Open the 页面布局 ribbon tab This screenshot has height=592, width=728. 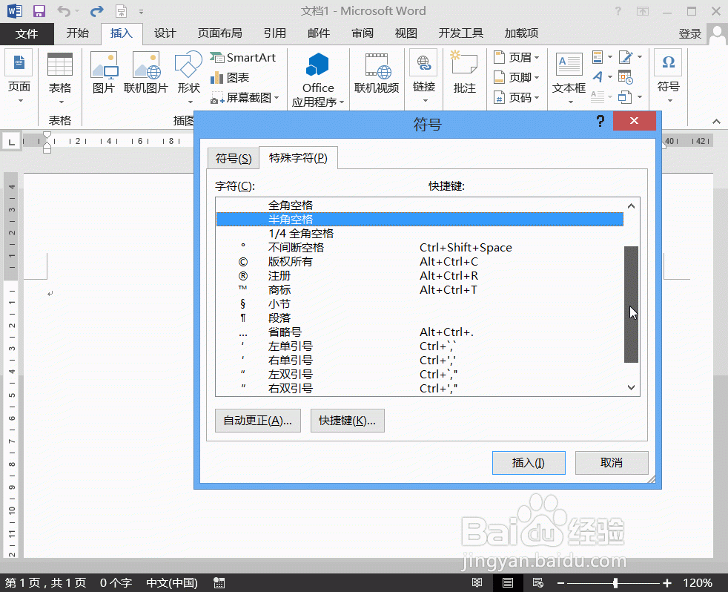pyautogui.click(x=219, y=33)
